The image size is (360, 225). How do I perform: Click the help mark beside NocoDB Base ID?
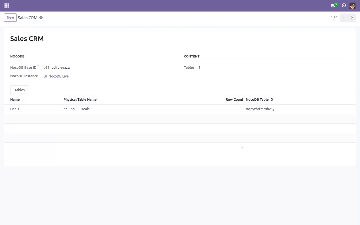38,66
